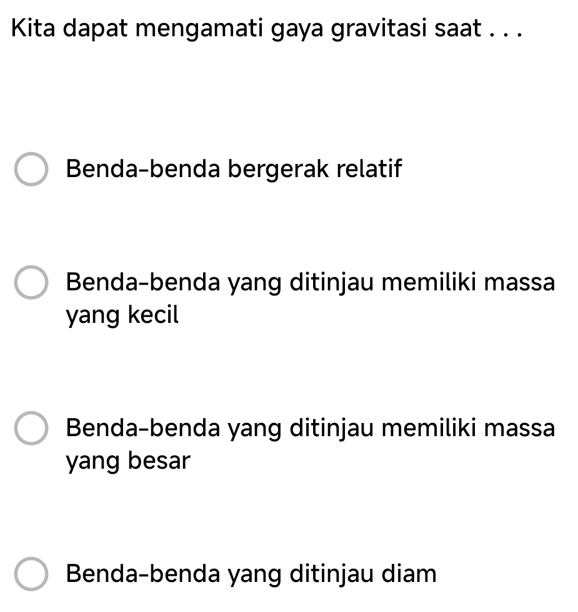The image size is (578, 612).
Task: Click the word 'bergerak' in the first option
Action: [278, 170]
